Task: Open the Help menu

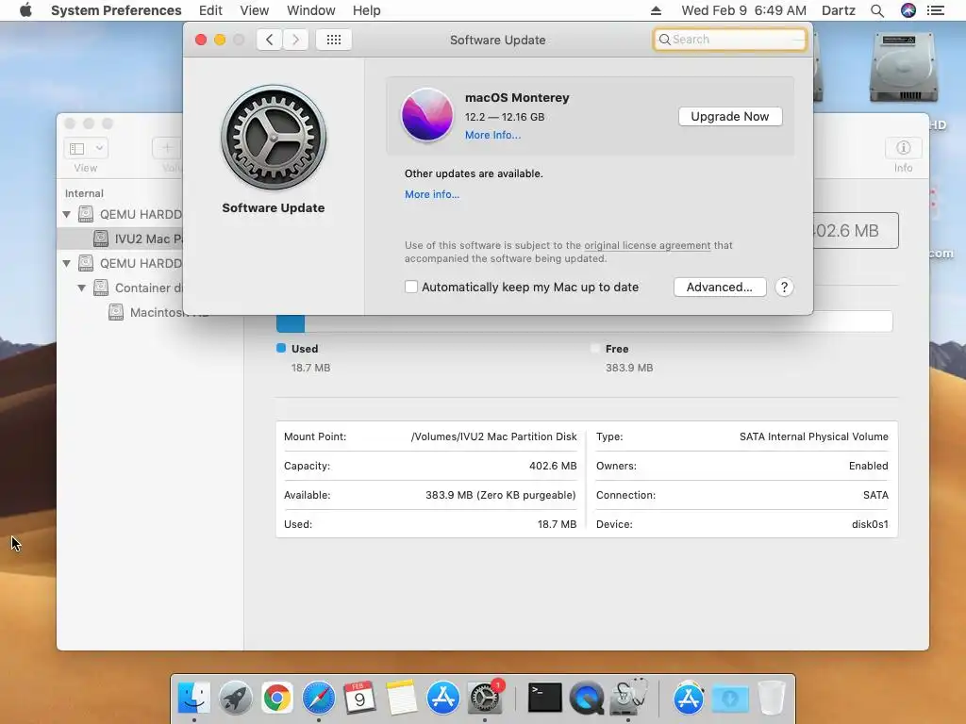Action: click(367, 10)
